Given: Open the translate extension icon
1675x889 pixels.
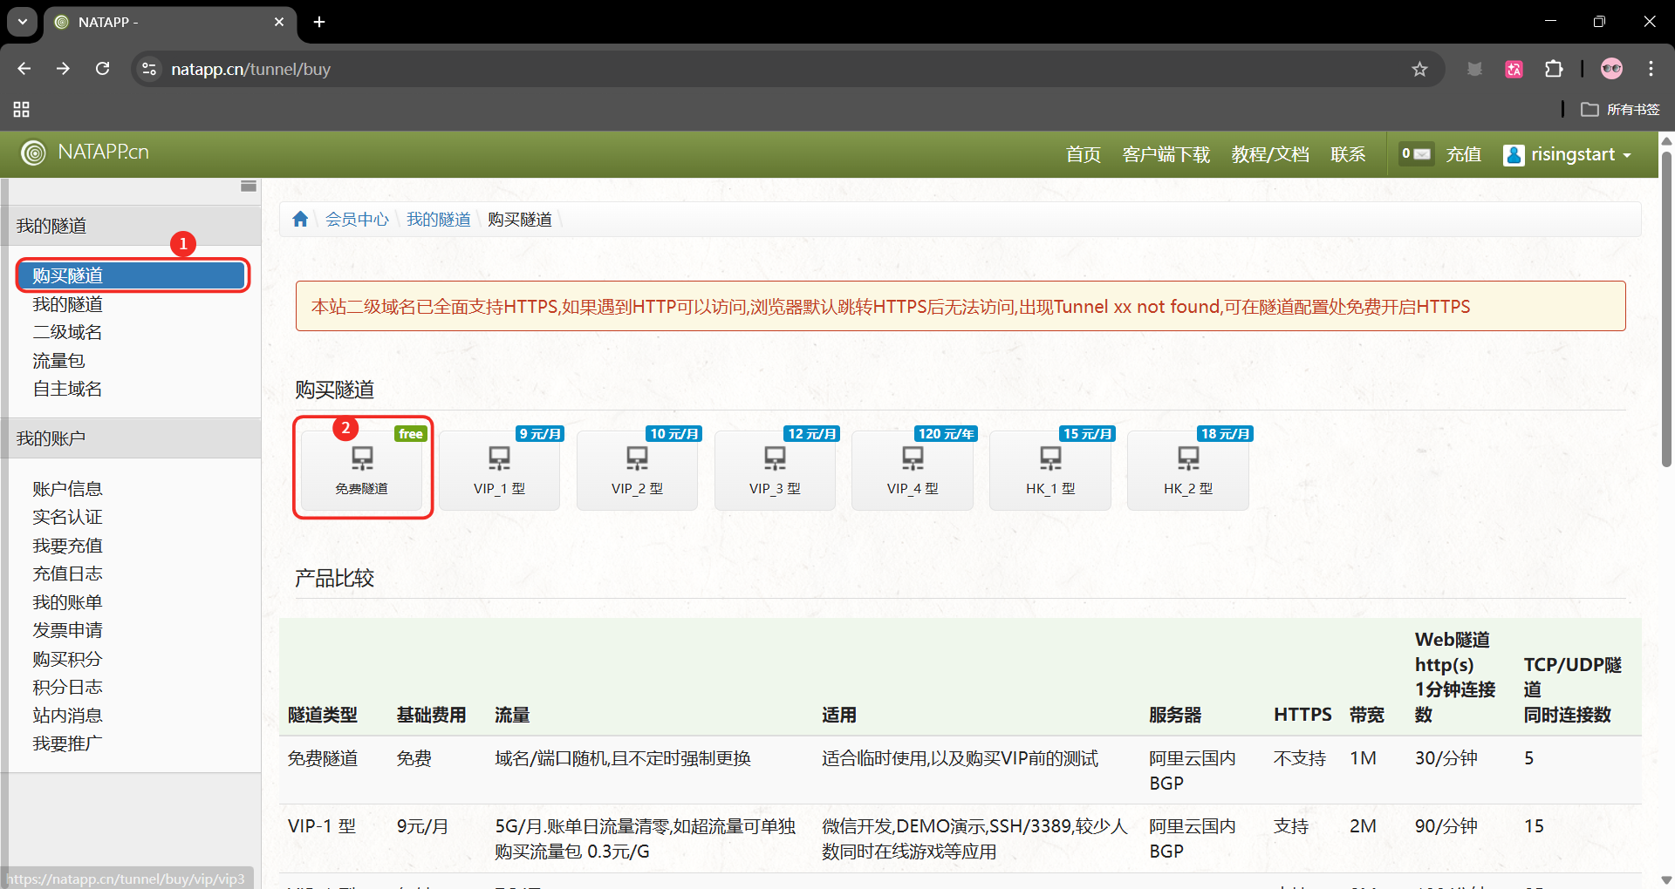Looking at the screenshot, I should coord(1514,69).
